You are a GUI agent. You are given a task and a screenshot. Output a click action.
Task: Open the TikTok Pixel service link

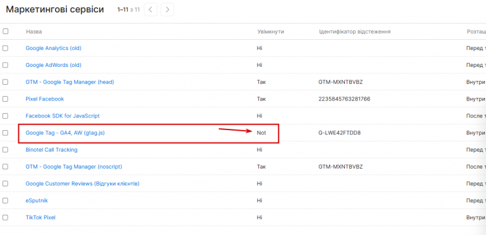point(40,217)
